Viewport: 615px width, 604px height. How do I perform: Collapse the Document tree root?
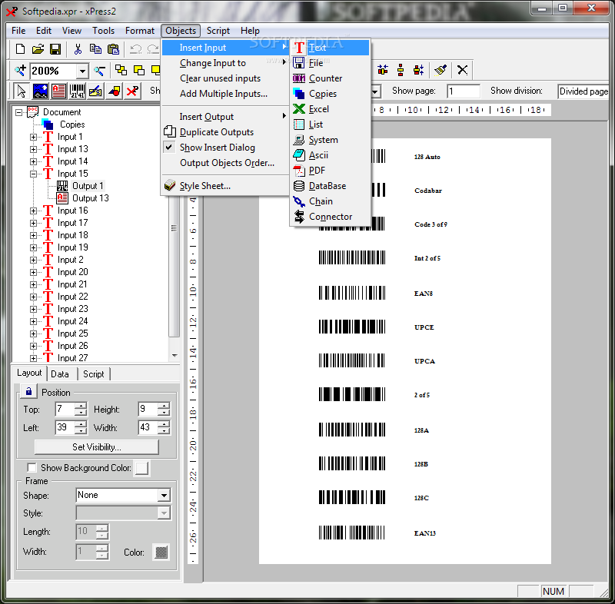coord(18,112)
